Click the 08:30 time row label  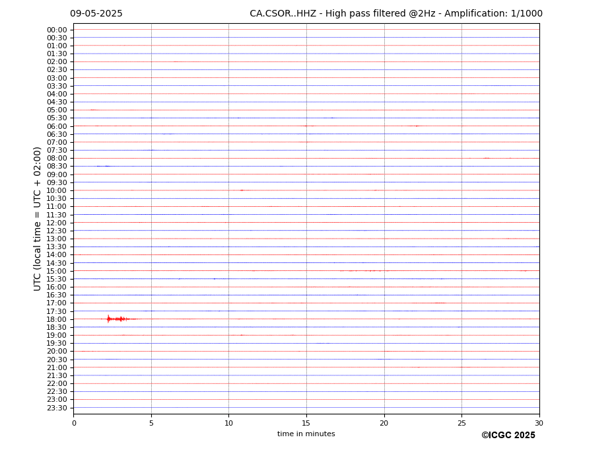pyautogui.click(x=57, y=167)
